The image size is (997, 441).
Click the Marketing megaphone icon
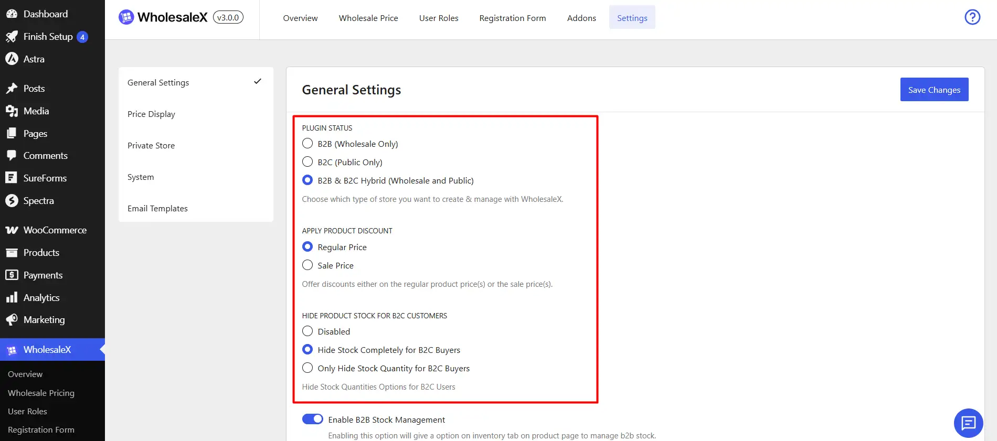point(12,320)
